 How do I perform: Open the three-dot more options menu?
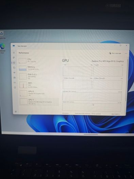pyautogui.click(x=126, y=53)
